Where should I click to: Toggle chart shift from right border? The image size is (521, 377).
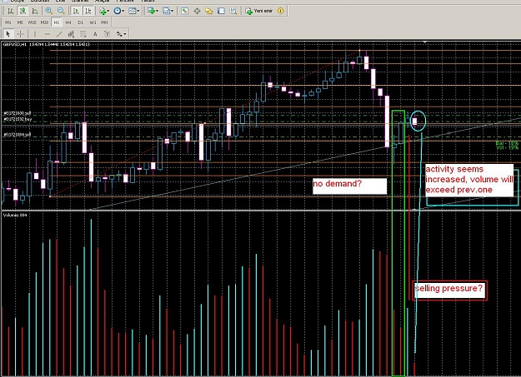click(88, 11)
